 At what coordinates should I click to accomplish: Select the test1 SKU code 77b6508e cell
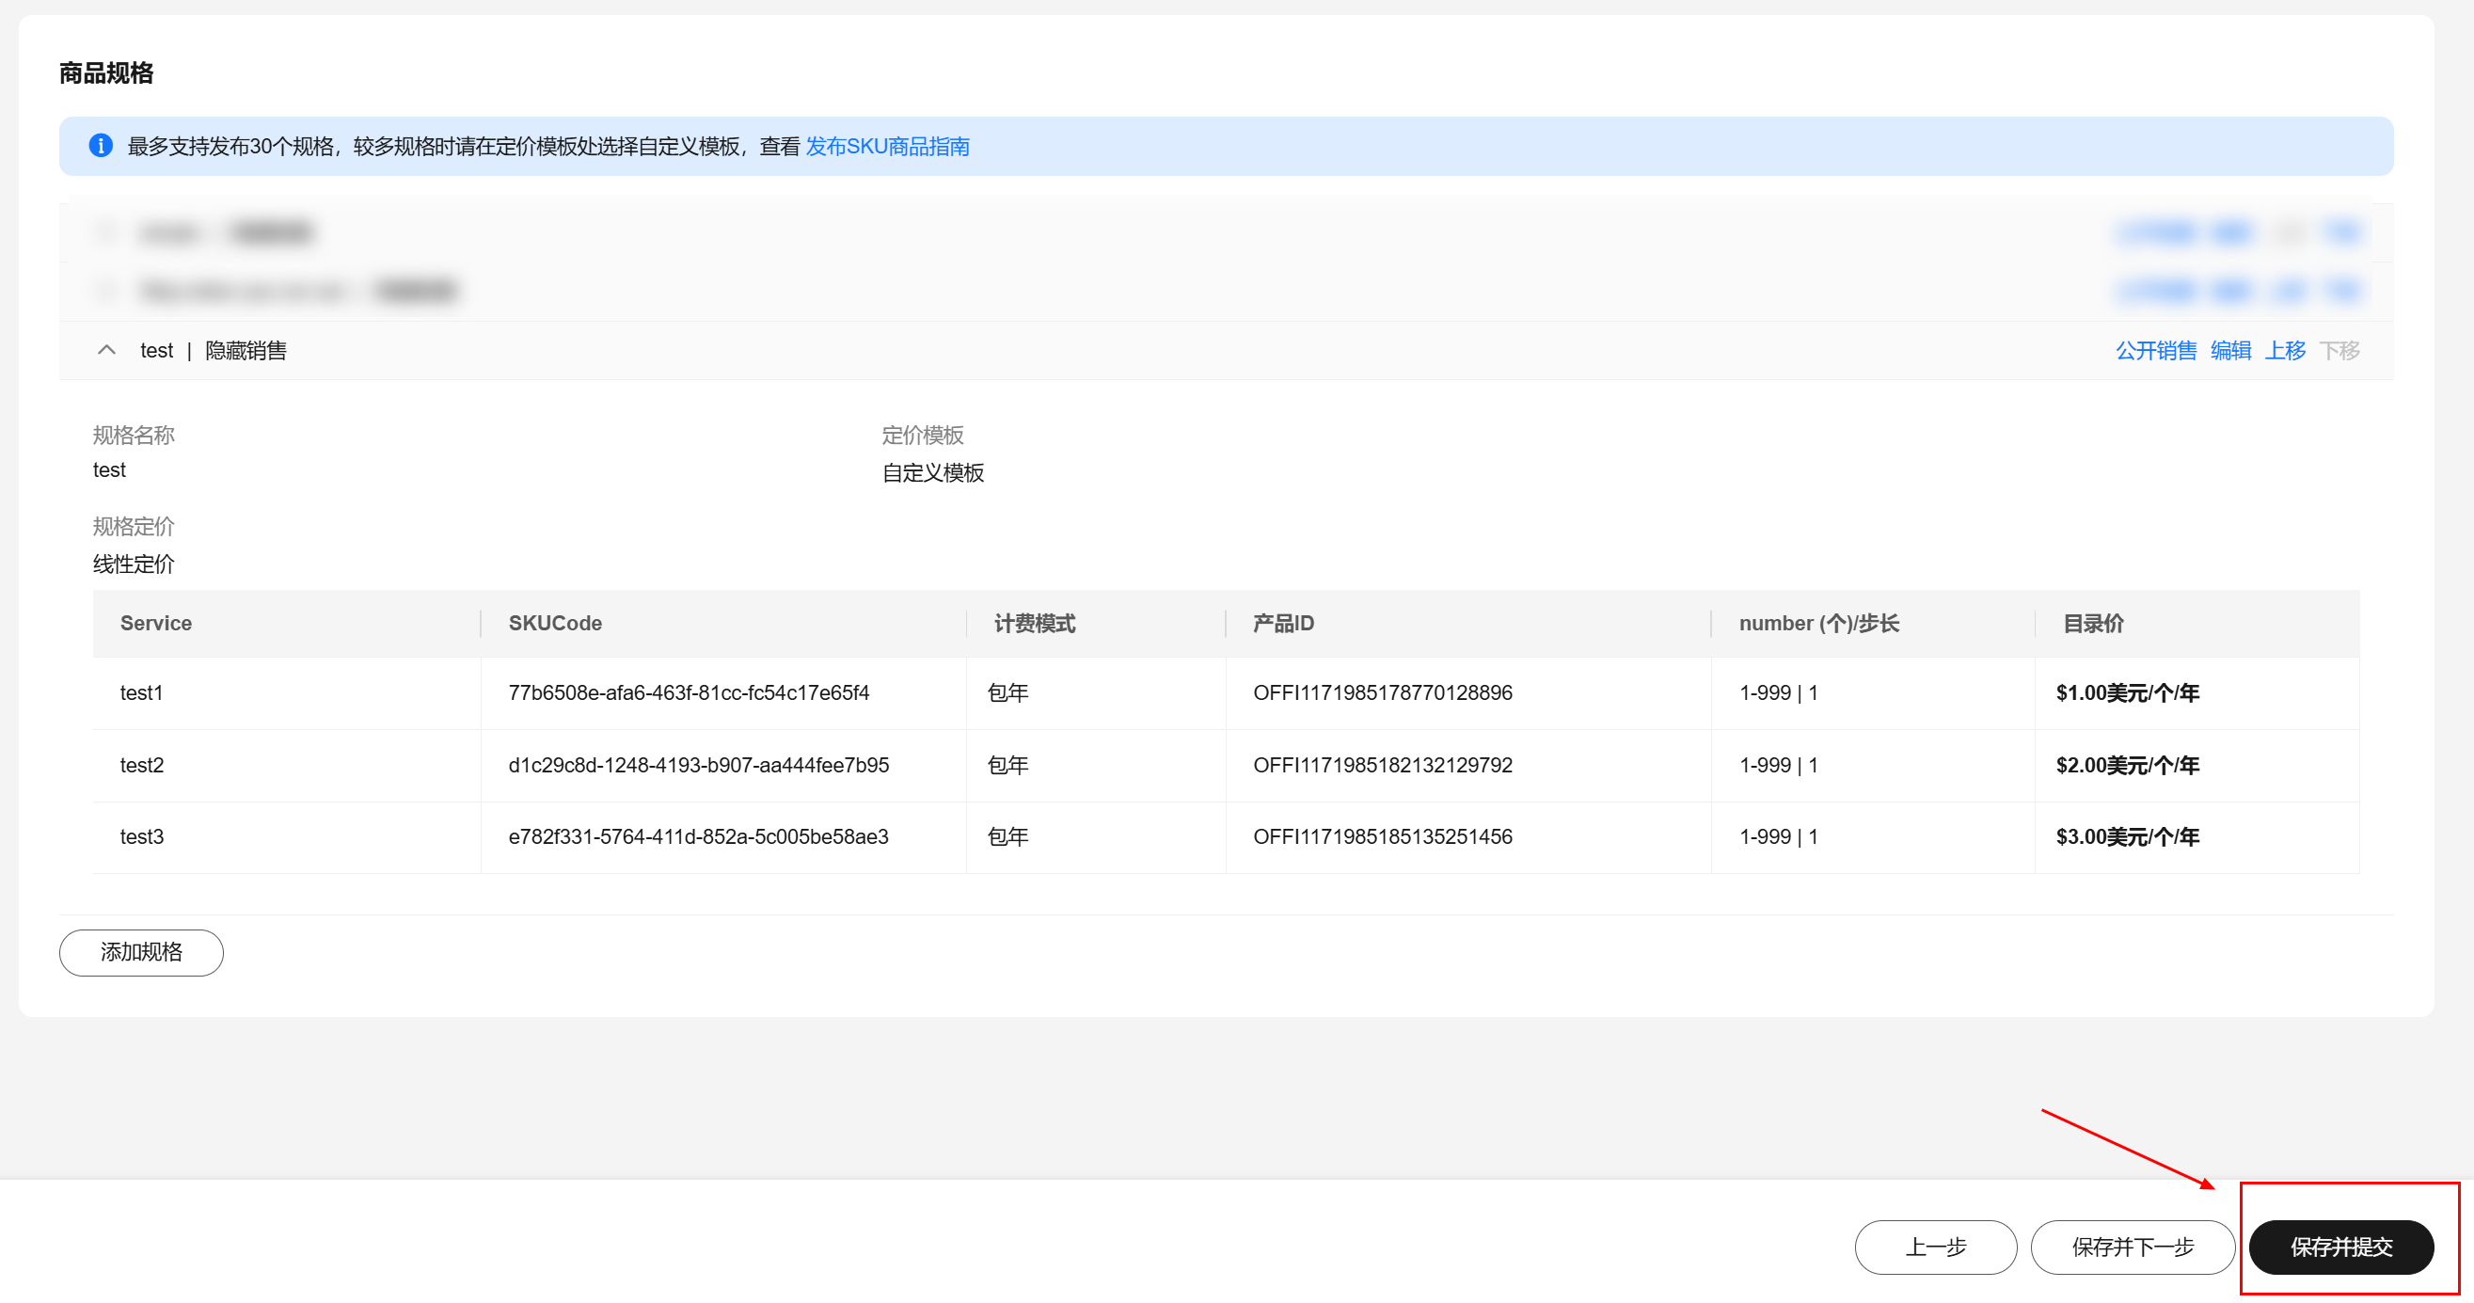pos(689,692)
